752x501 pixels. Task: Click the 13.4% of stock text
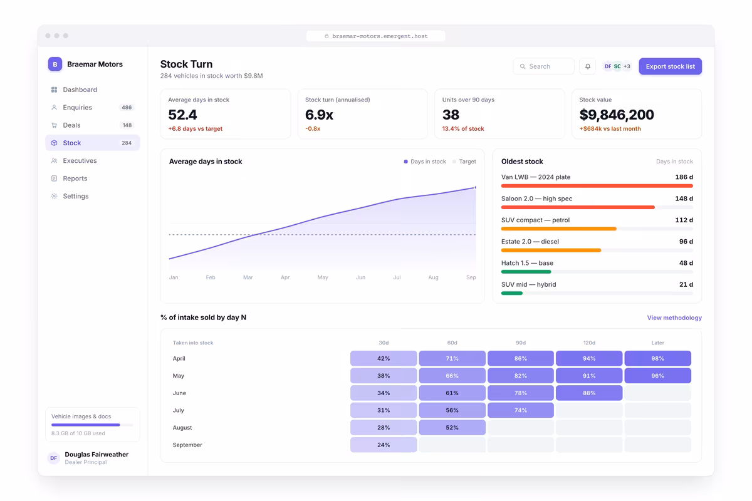click(463, 129)
